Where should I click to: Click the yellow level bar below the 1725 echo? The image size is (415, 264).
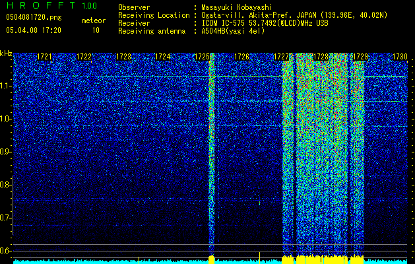coord(212,259)
